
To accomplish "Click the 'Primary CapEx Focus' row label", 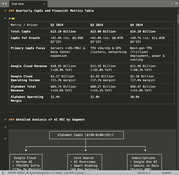I will tap(28, 48).
